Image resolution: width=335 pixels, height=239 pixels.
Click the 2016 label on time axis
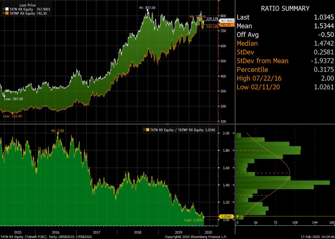click(55, 232)
